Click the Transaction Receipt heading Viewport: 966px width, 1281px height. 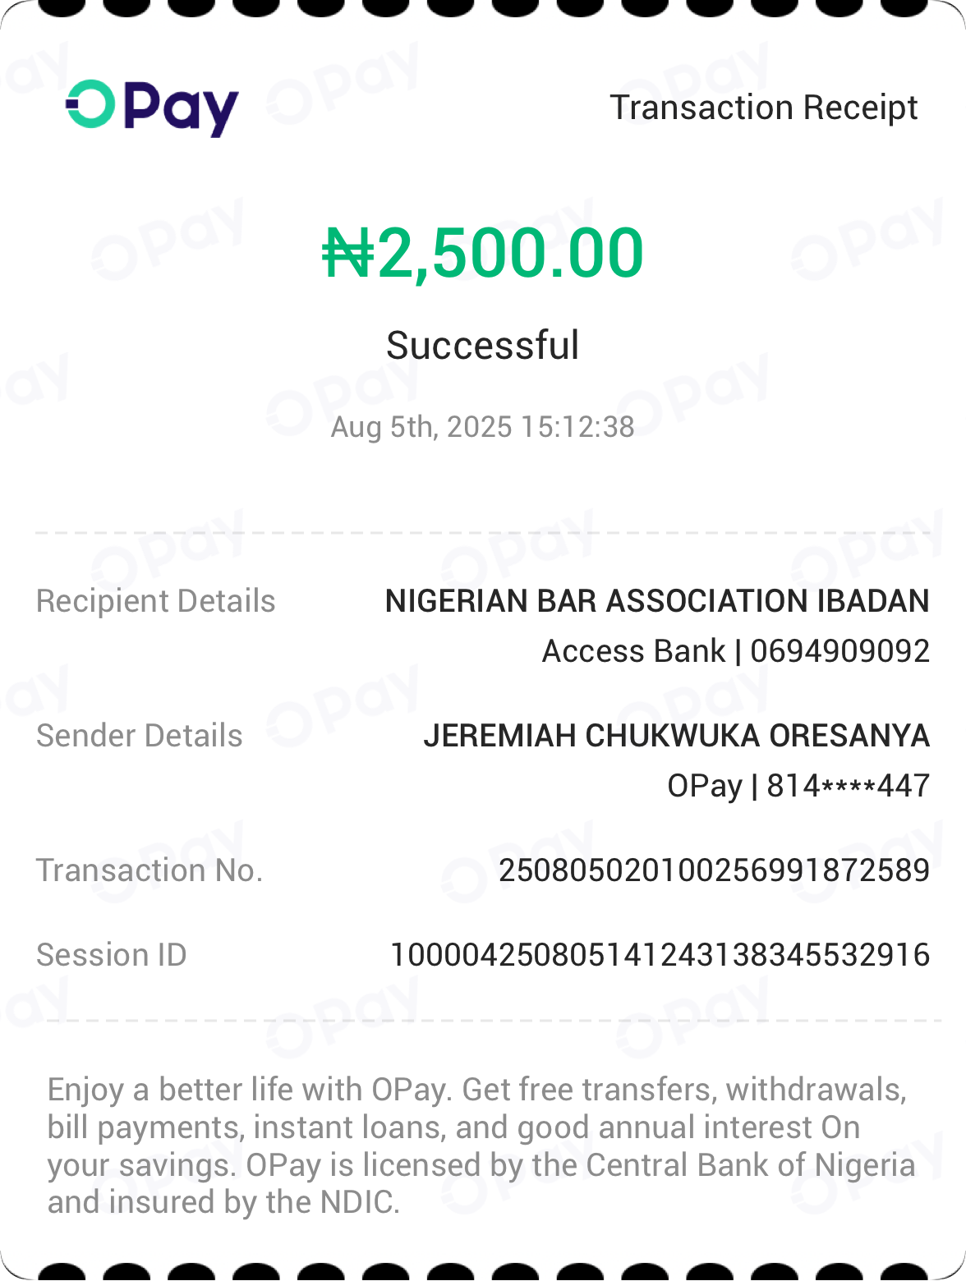tap(763, 108)
